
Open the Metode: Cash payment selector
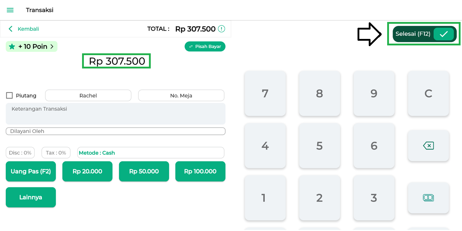coord(151,153)
